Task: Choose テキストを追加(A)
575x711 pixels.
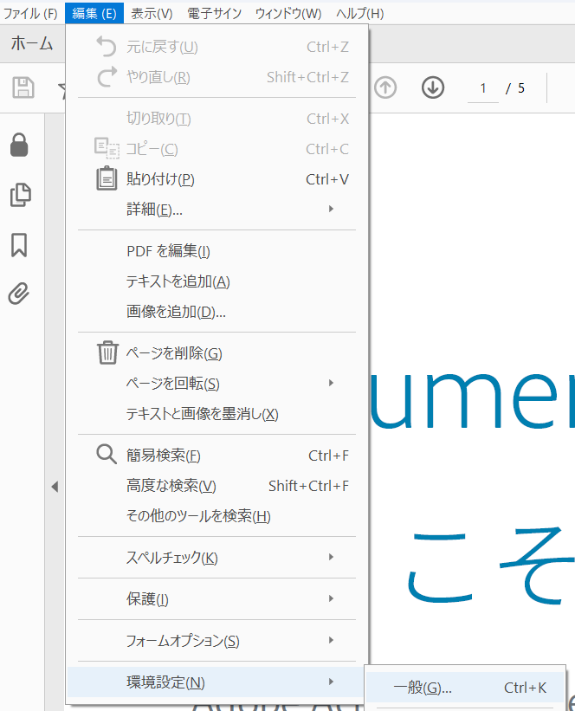Action: pos(216,281)
